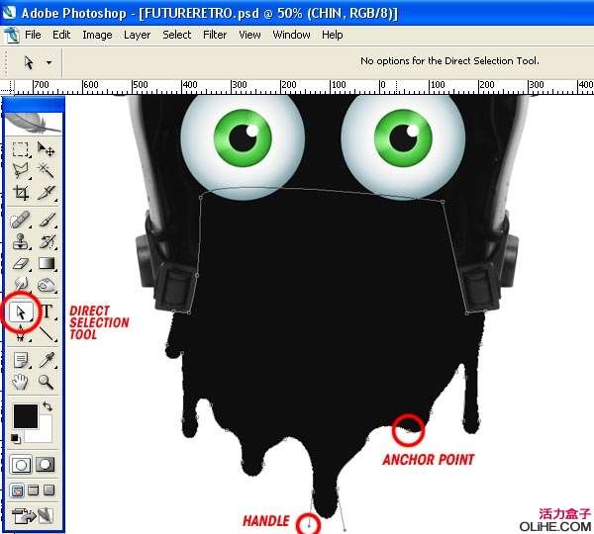Open the Filter menu

click(x=215, y=35)
